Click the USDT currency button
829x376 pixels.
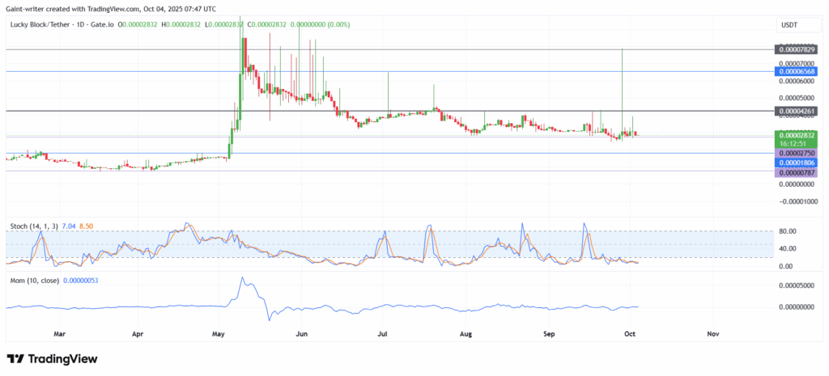(797, 24)
